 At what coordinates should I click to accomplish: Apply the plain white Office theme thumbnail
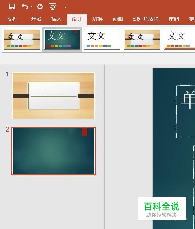pos(102,39)
